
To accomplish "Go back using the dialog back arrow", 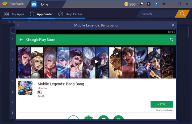I will [x=19, y=25].
